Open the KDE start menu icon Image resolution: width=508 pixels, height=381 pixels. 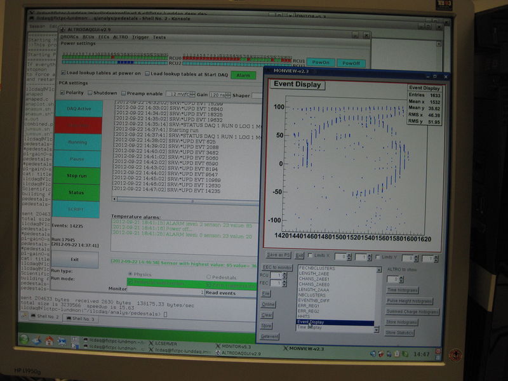pos(24,339)
